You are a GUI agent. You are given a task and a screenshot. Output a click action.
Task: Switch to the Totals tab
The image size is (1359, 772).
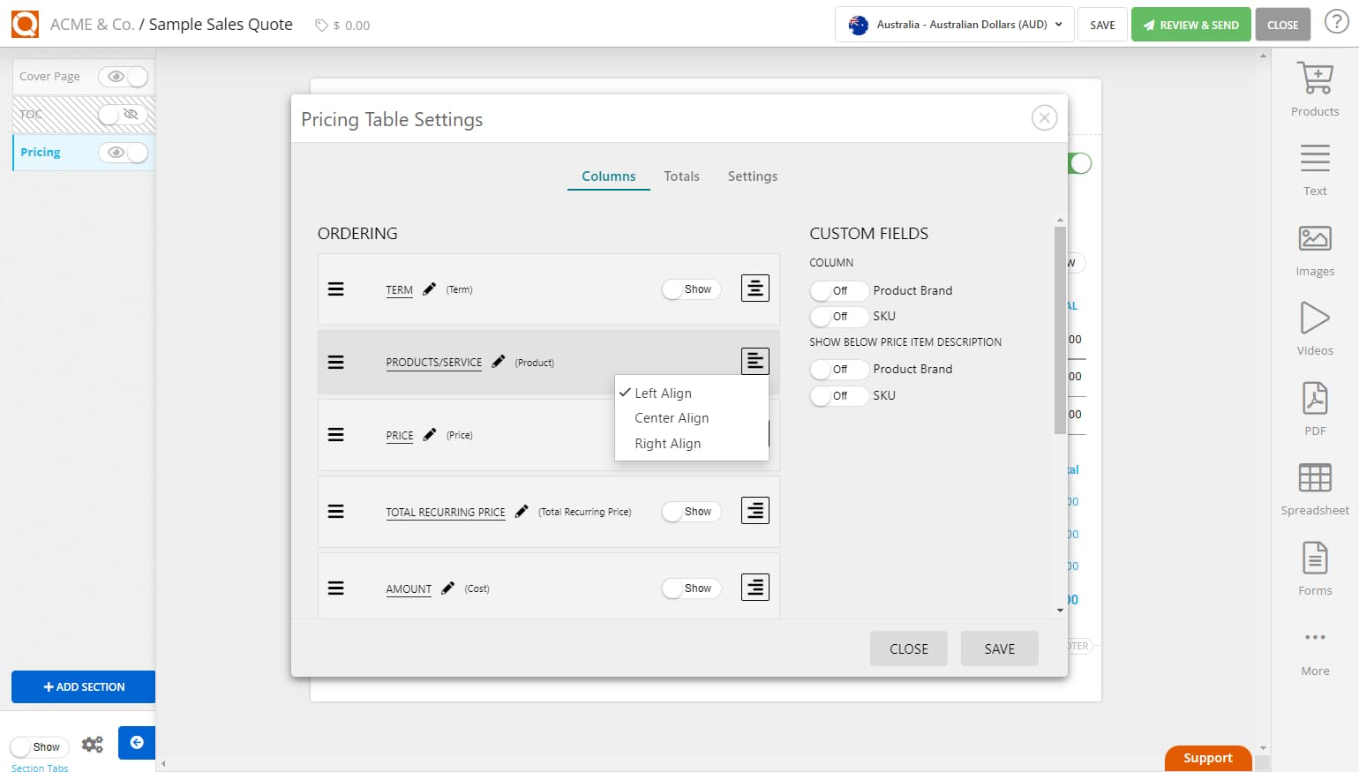[x=681, y=176]
